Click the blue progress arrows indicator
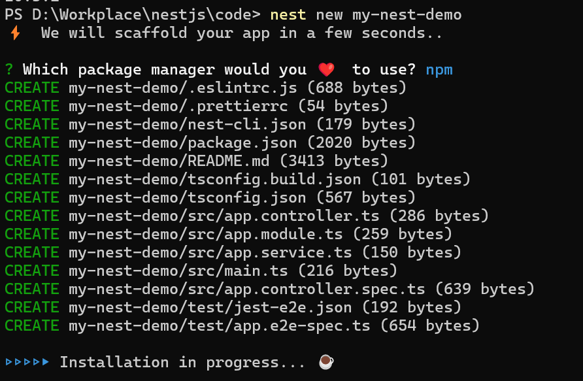This screenshot has width=583, height=381. pyautogui.click(x=27, y=361)
